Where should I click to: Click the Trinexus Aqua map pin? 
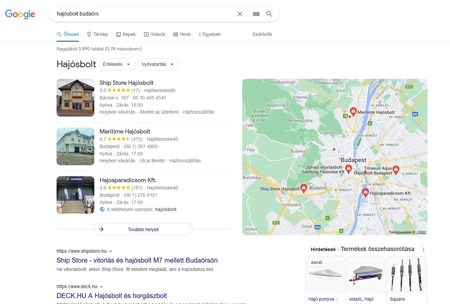tap(395, 170)
